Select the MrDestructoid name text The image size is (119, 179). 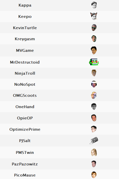[25, 62]
